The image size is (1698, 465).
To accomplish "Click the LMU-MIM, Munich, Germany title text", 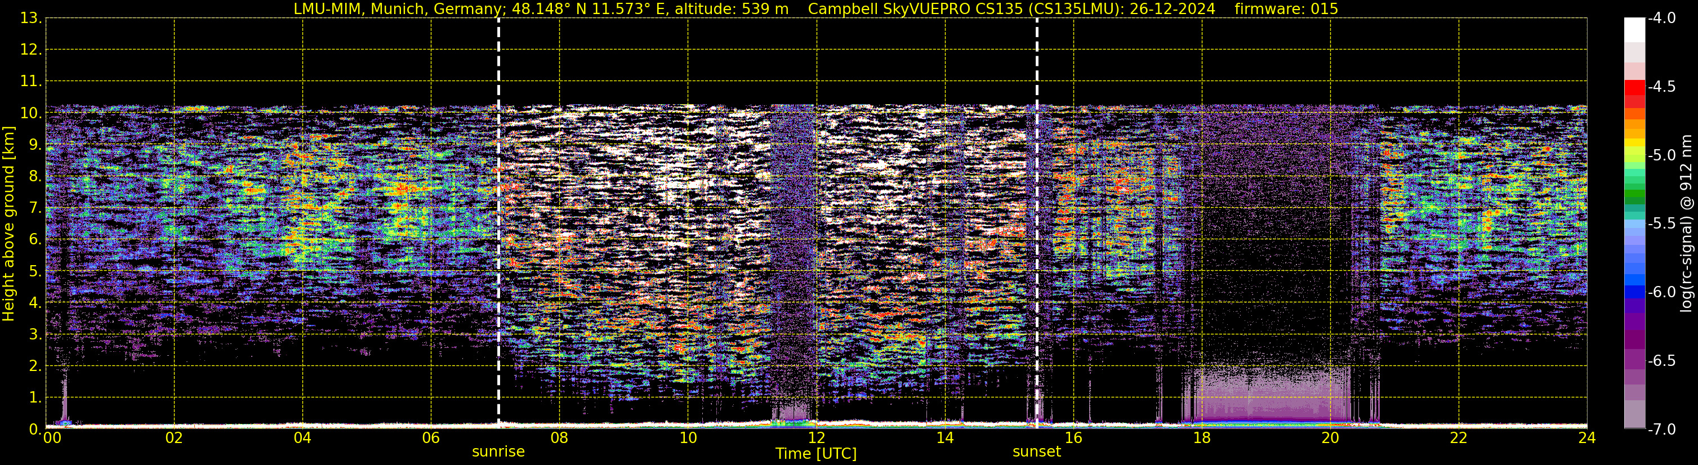I will pos(398,9).
